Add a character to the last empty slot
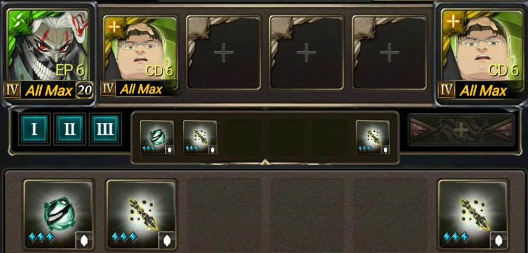528x253 pixels. pyautogui.click(x=389, y=53)
